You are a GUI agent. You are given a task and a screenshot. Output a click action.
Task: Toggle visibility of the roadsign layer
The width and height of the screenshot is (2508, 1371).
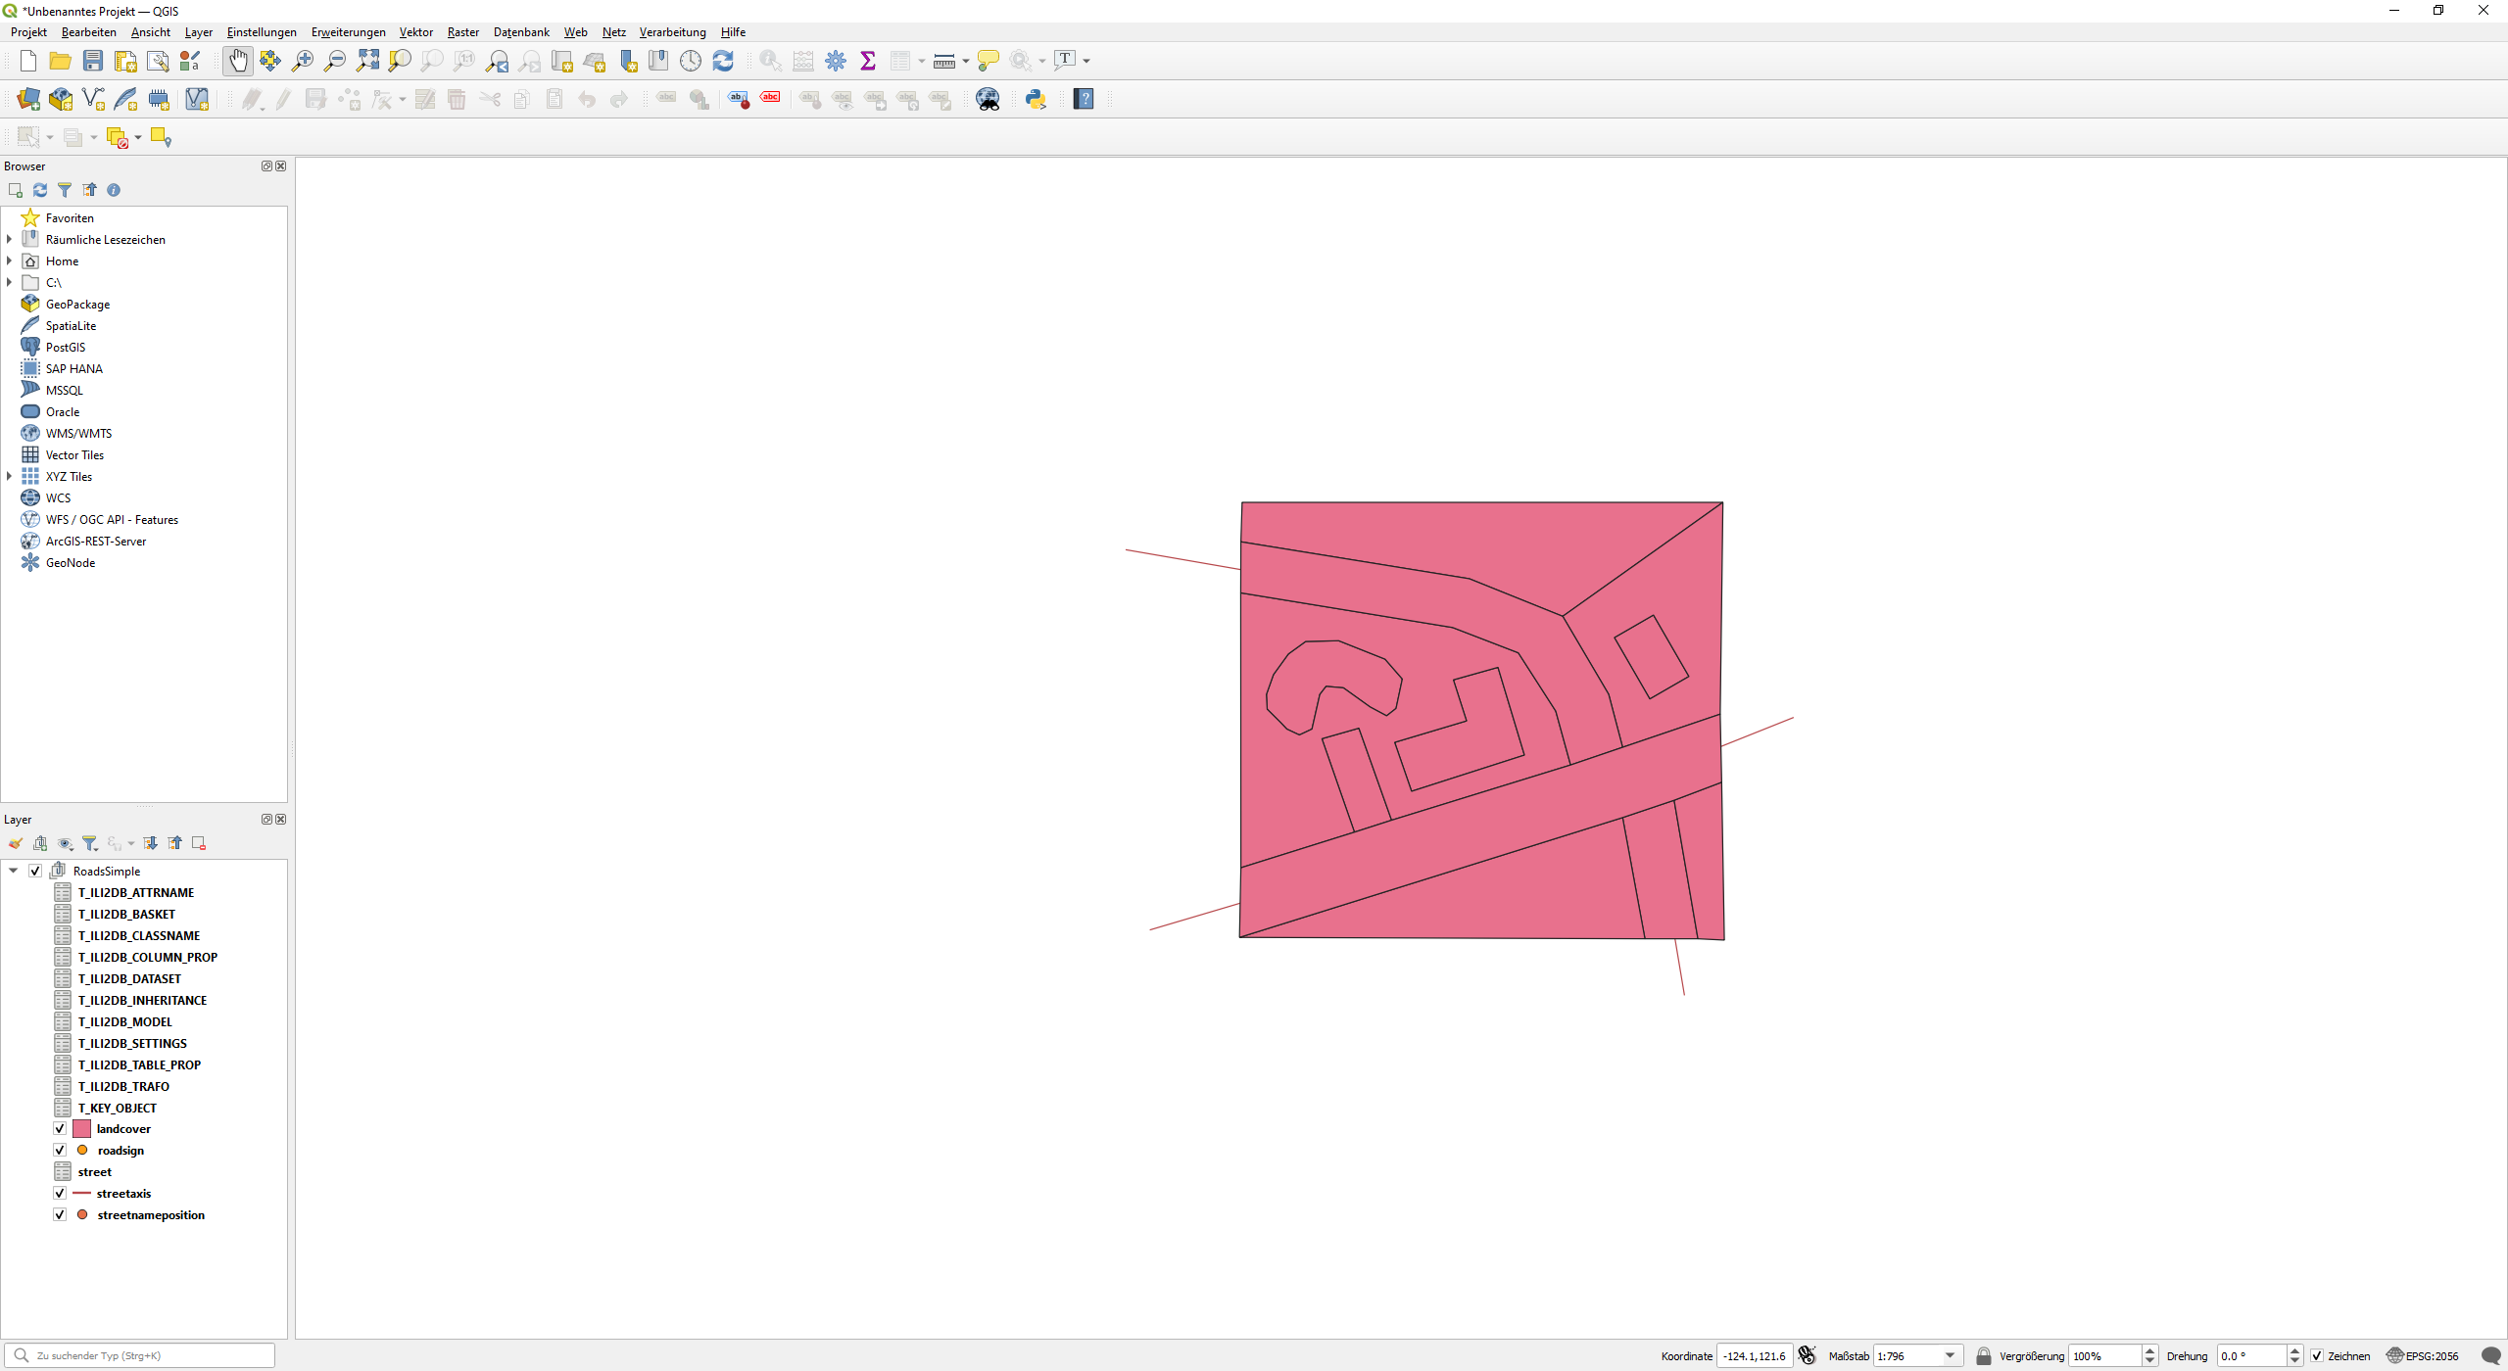coord(60,1150)
